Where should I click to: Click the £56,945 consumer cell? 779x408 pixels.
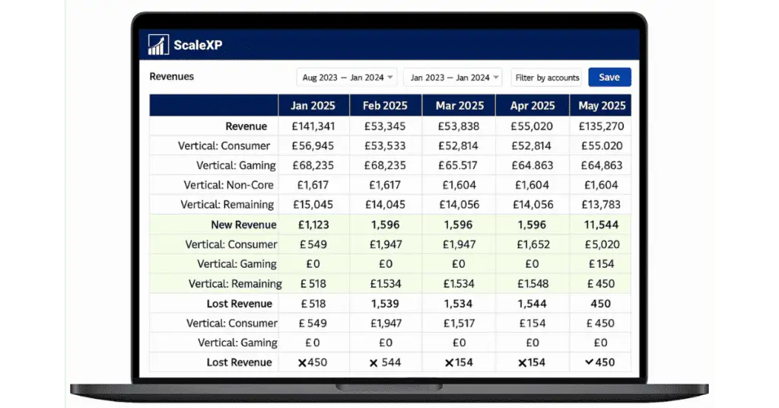pos(313,145)
